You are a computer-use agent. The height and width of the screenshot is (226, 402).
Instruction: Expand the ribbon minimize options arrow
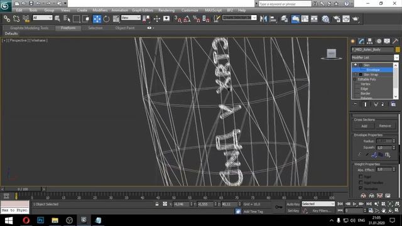[x=153, y=28]
